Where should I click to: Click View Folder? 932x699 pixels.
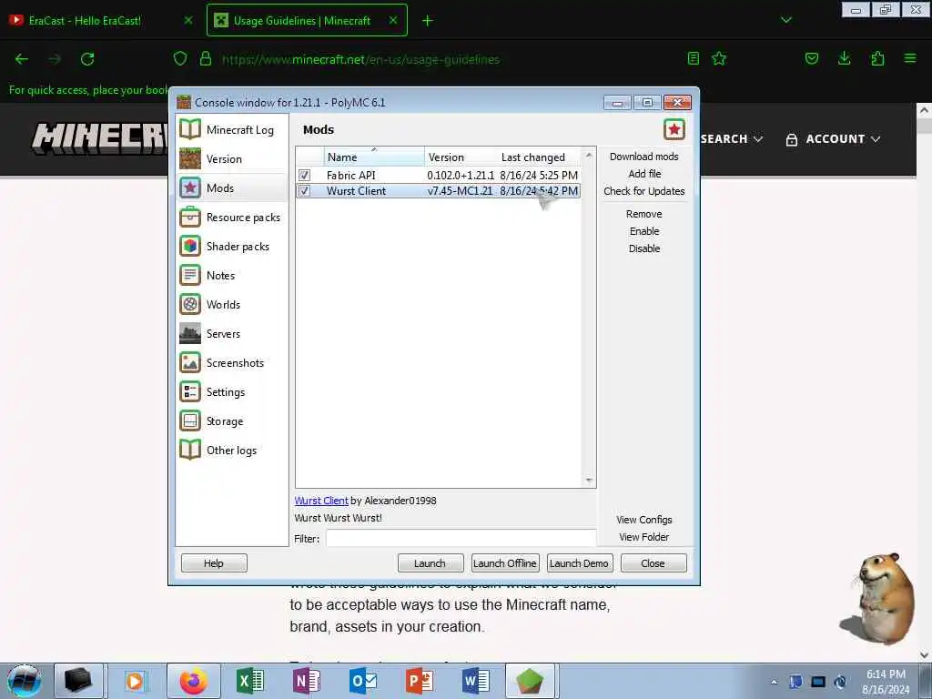(x=644, y=537)
